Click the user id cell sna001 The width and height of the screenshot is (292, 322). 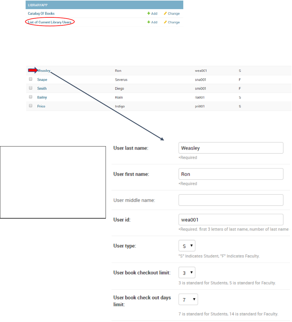tap(200, 80)
